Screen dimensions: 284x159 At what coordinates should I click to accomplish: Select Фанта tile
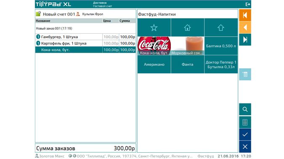tap(188, 64)
